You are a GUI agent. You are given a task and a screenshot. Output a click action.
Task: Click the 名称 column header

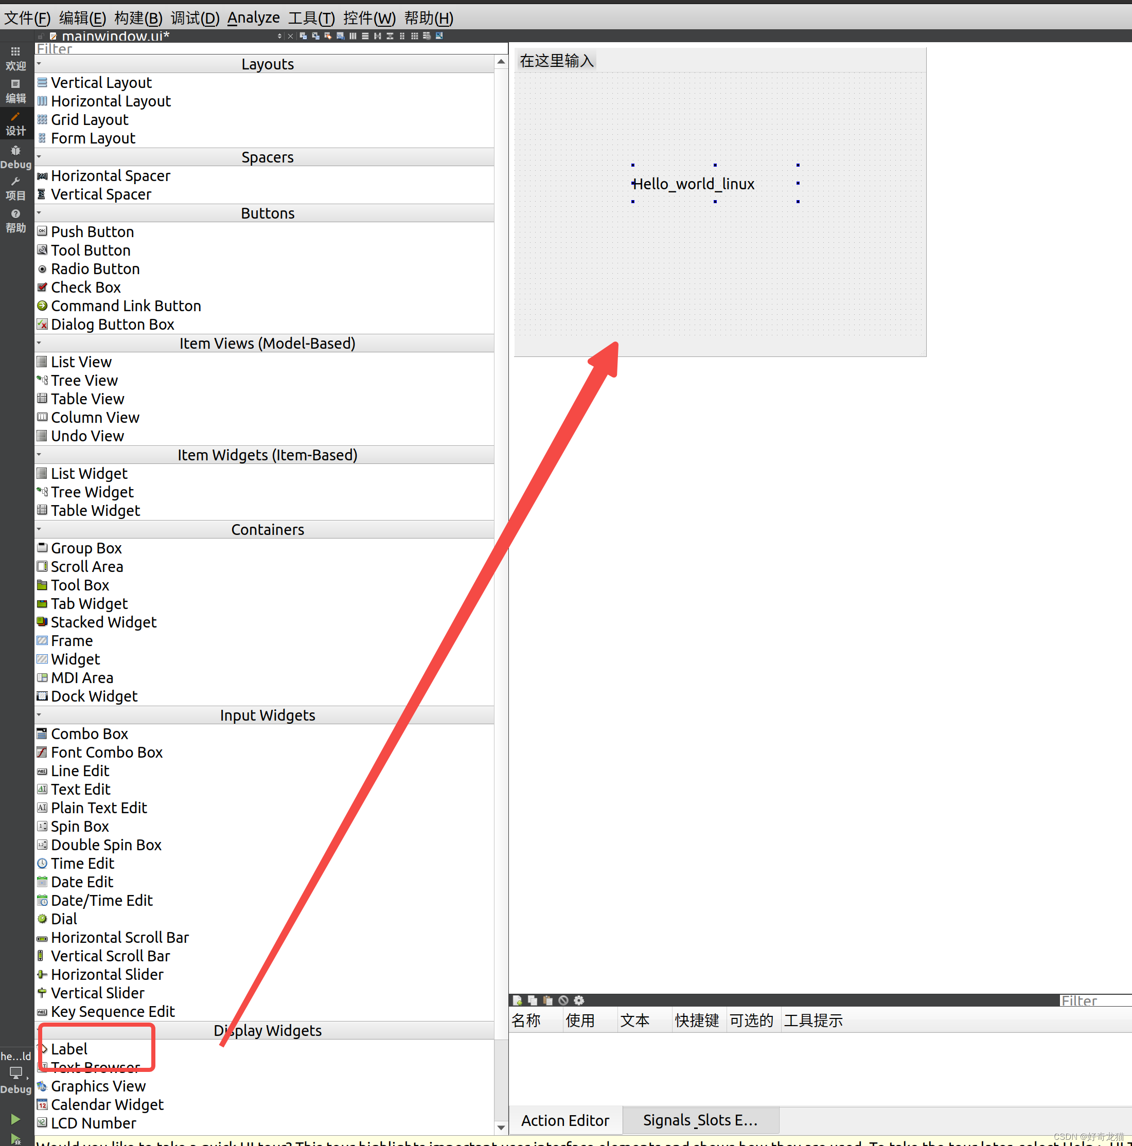[536, 1020]
